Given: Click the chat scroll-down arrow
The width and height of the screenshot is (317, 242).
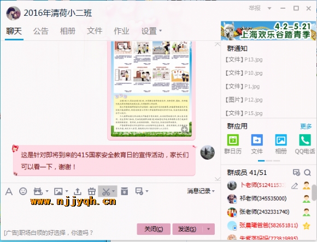Looking at the screenshot, I should (x=218, y=179).
